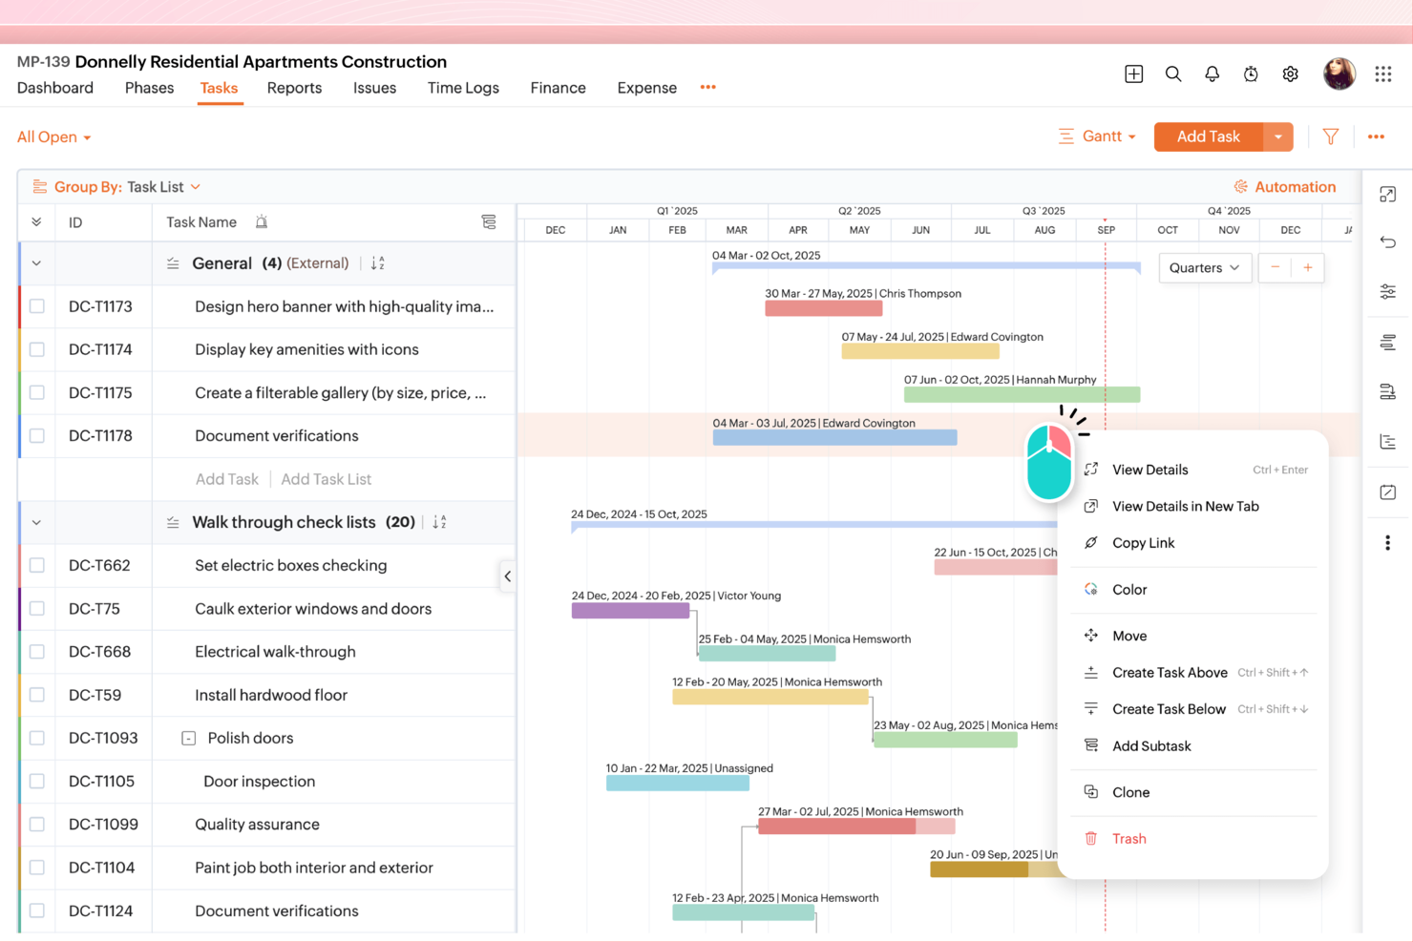
Task: Open notifications bell icon
Action: pyautogui.click(x=1212, y=73)
